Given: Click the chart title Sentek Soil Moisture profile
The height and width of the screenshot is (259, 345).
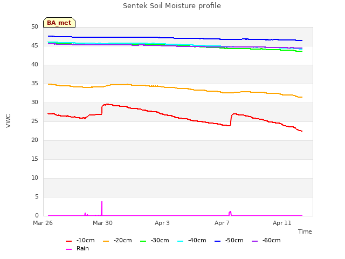Looking at the screenshot, I should click(172, 6).
